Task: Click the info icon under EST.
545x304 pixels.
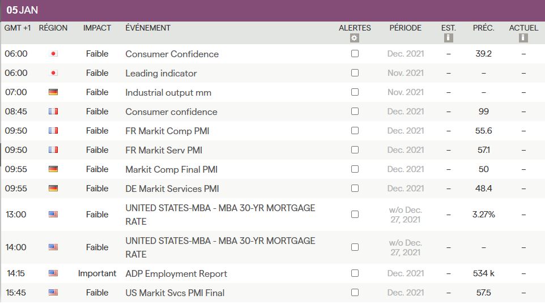Action: [448, 38]
